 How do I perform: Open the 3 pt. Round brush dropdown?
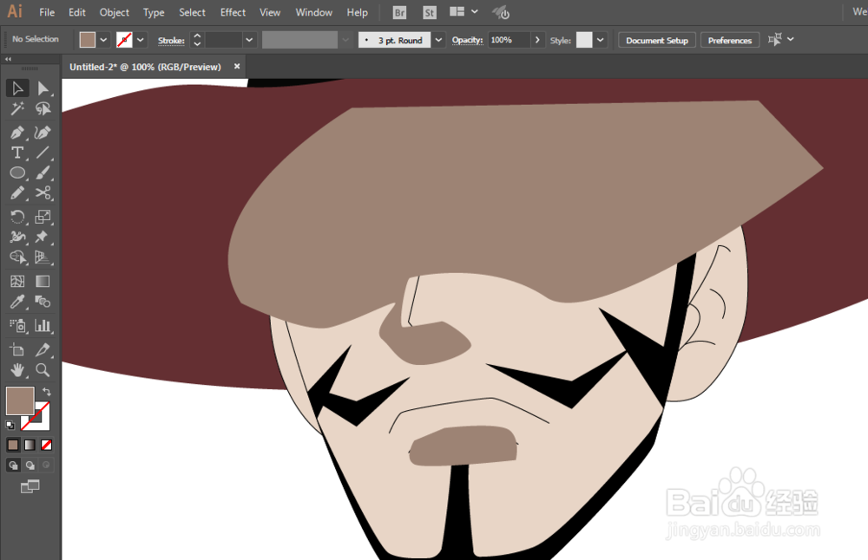coord(438,40)
